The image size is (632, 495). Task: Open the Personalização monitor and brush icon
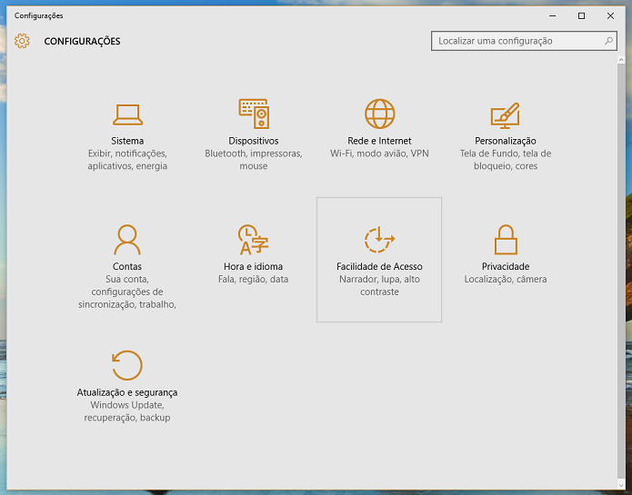505,115
